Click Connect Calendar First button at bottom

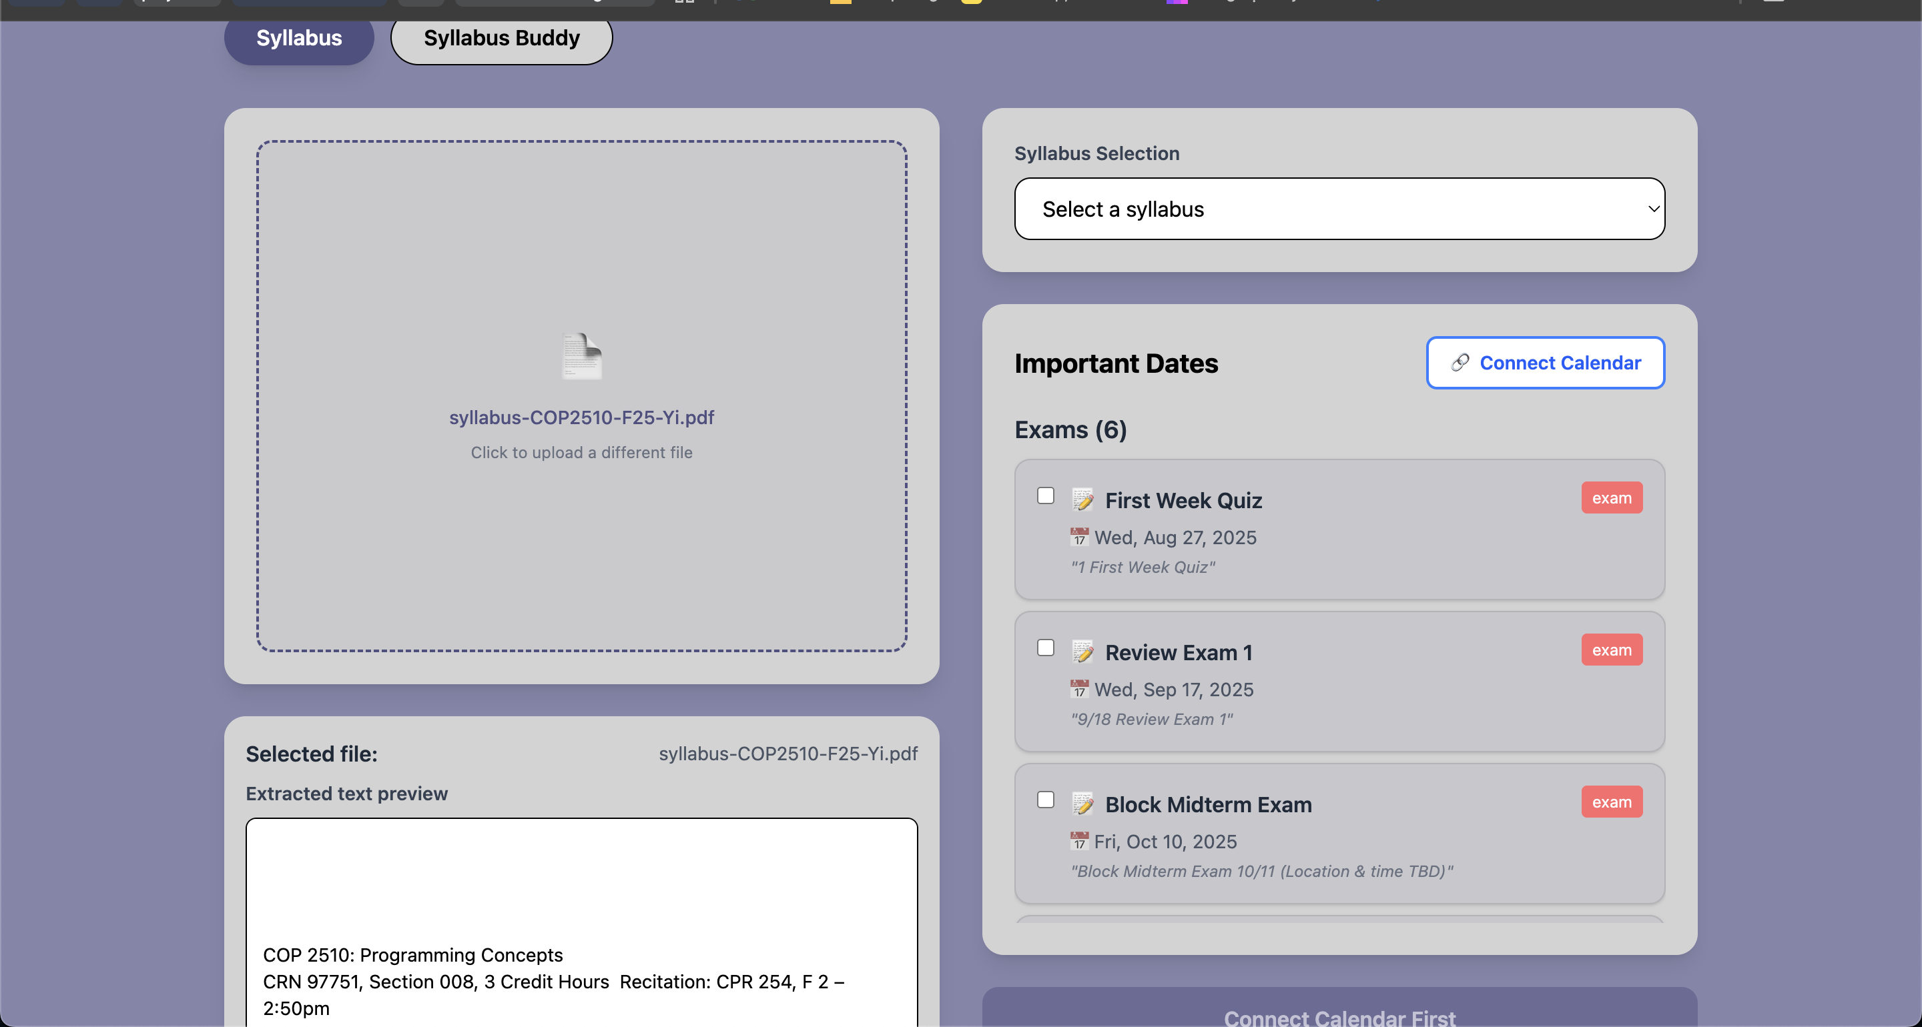pos(1339,1014)
